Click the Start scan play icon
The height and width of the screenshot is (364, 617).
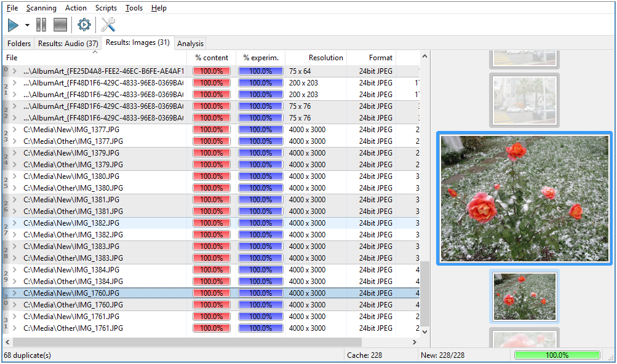(14, 25)
